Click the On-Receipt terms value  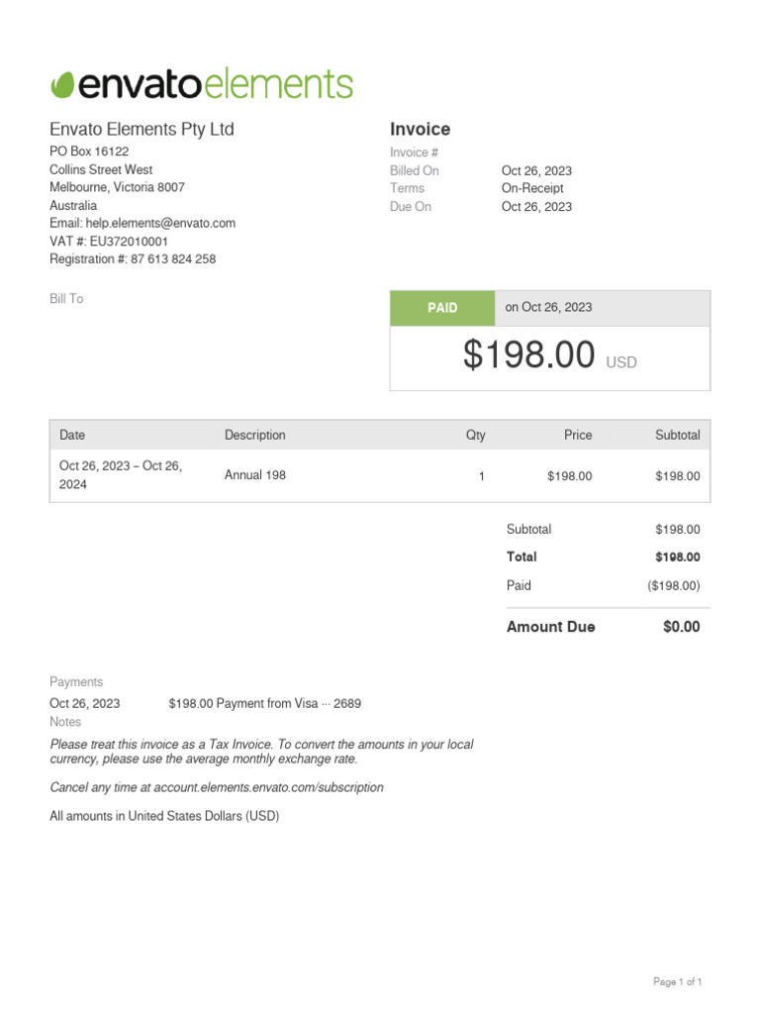pyautogui.click(x=532, y=188)
